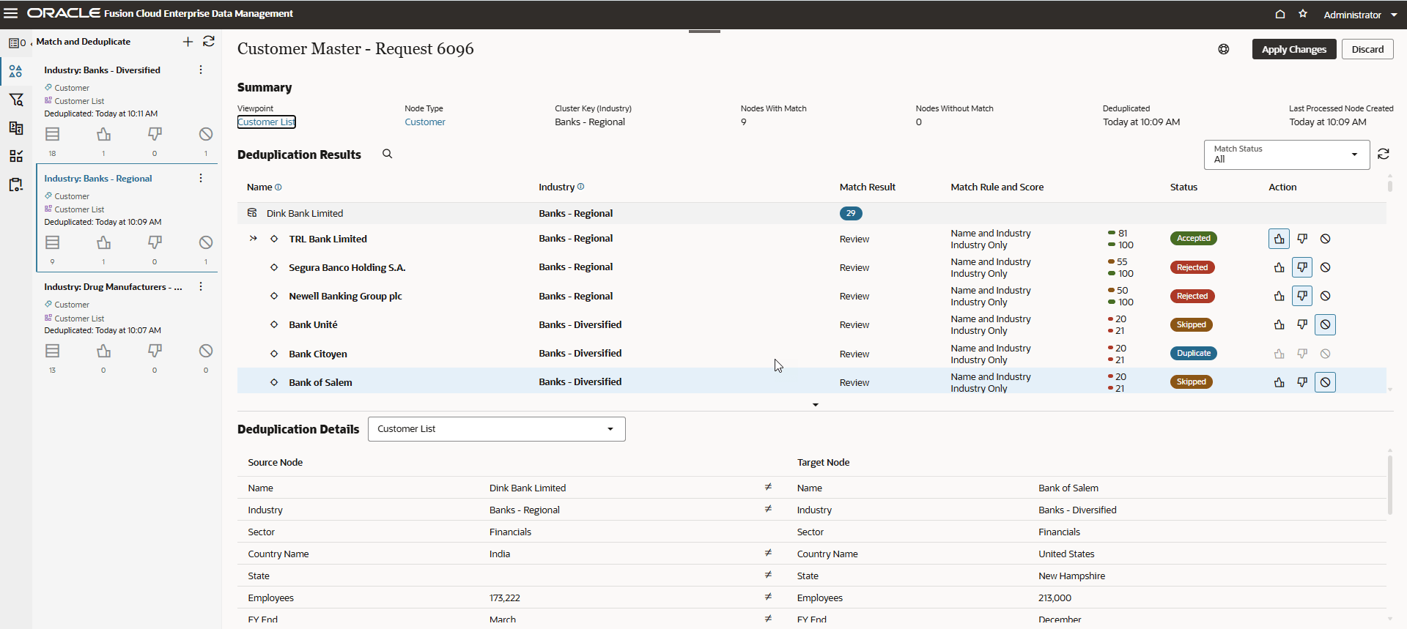Screen dimensions: 1407x629
Task: Accept match for TRL Bank Limited
Action: [1279, 239]
